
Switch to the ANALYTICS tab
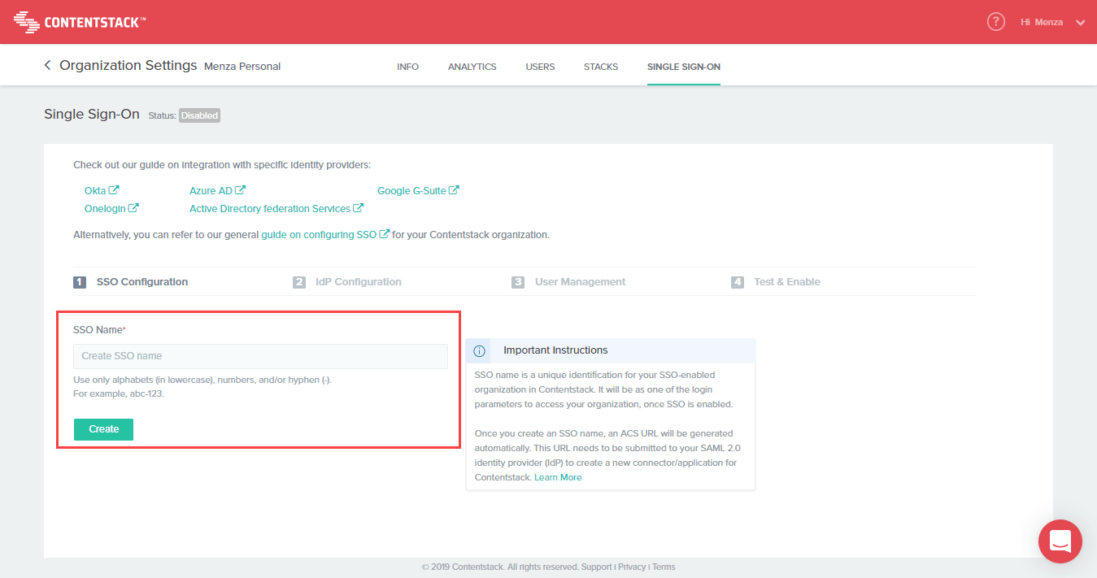472,67
